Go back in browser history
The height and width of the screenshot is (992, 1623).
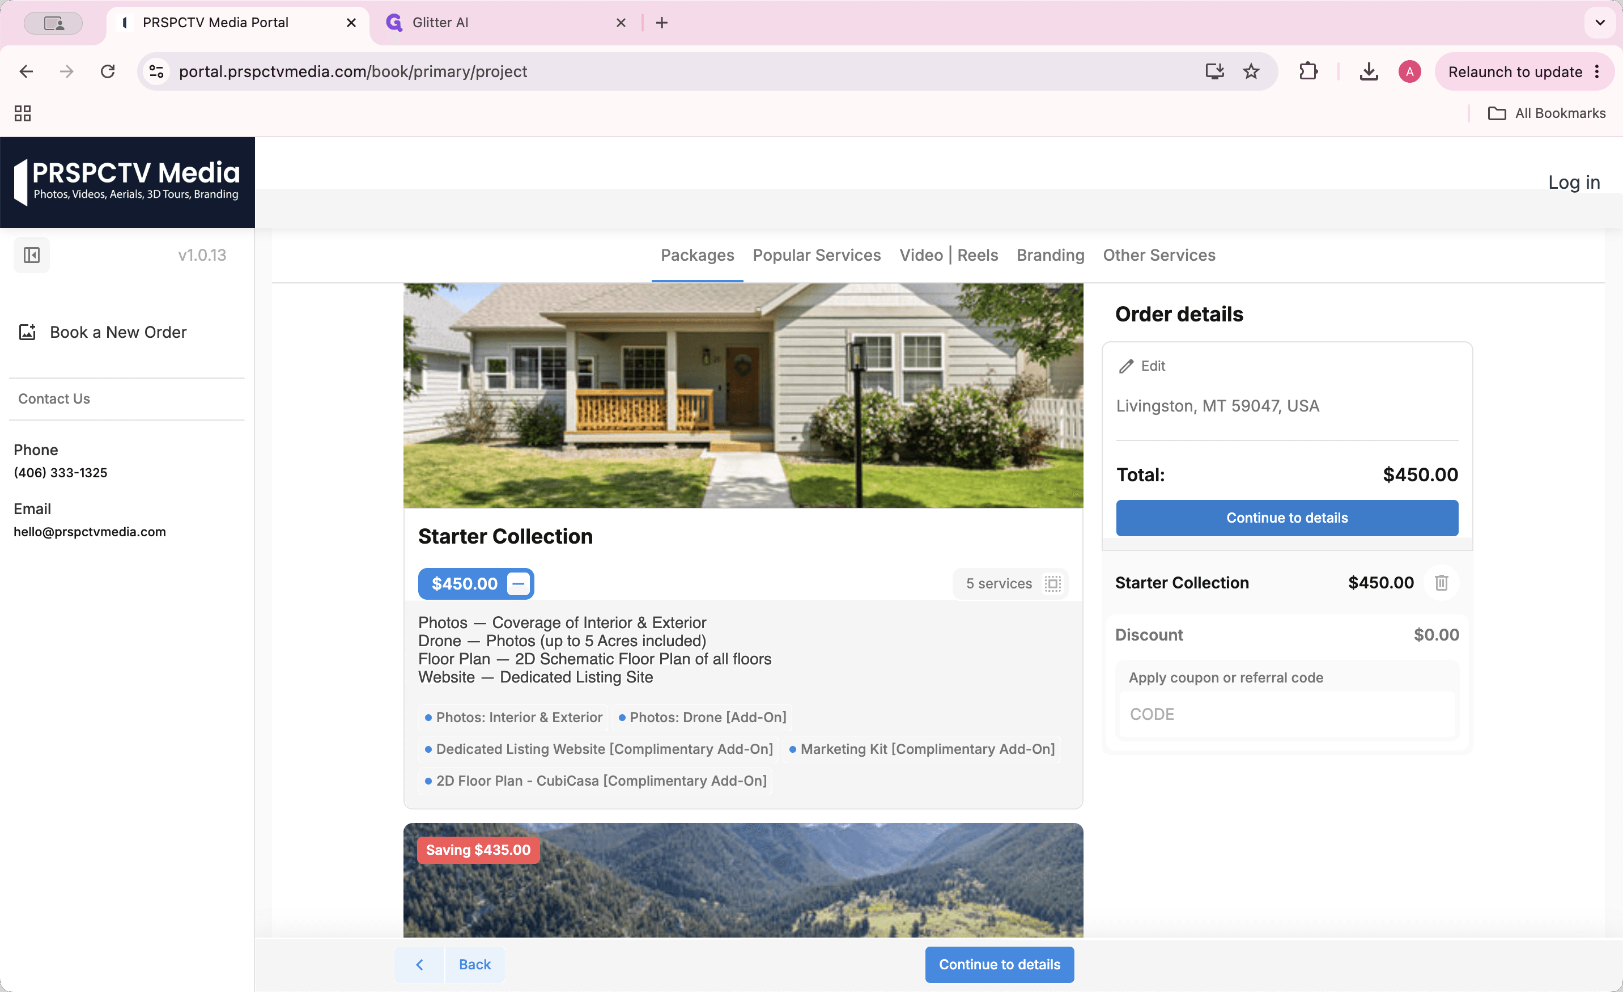26,71
